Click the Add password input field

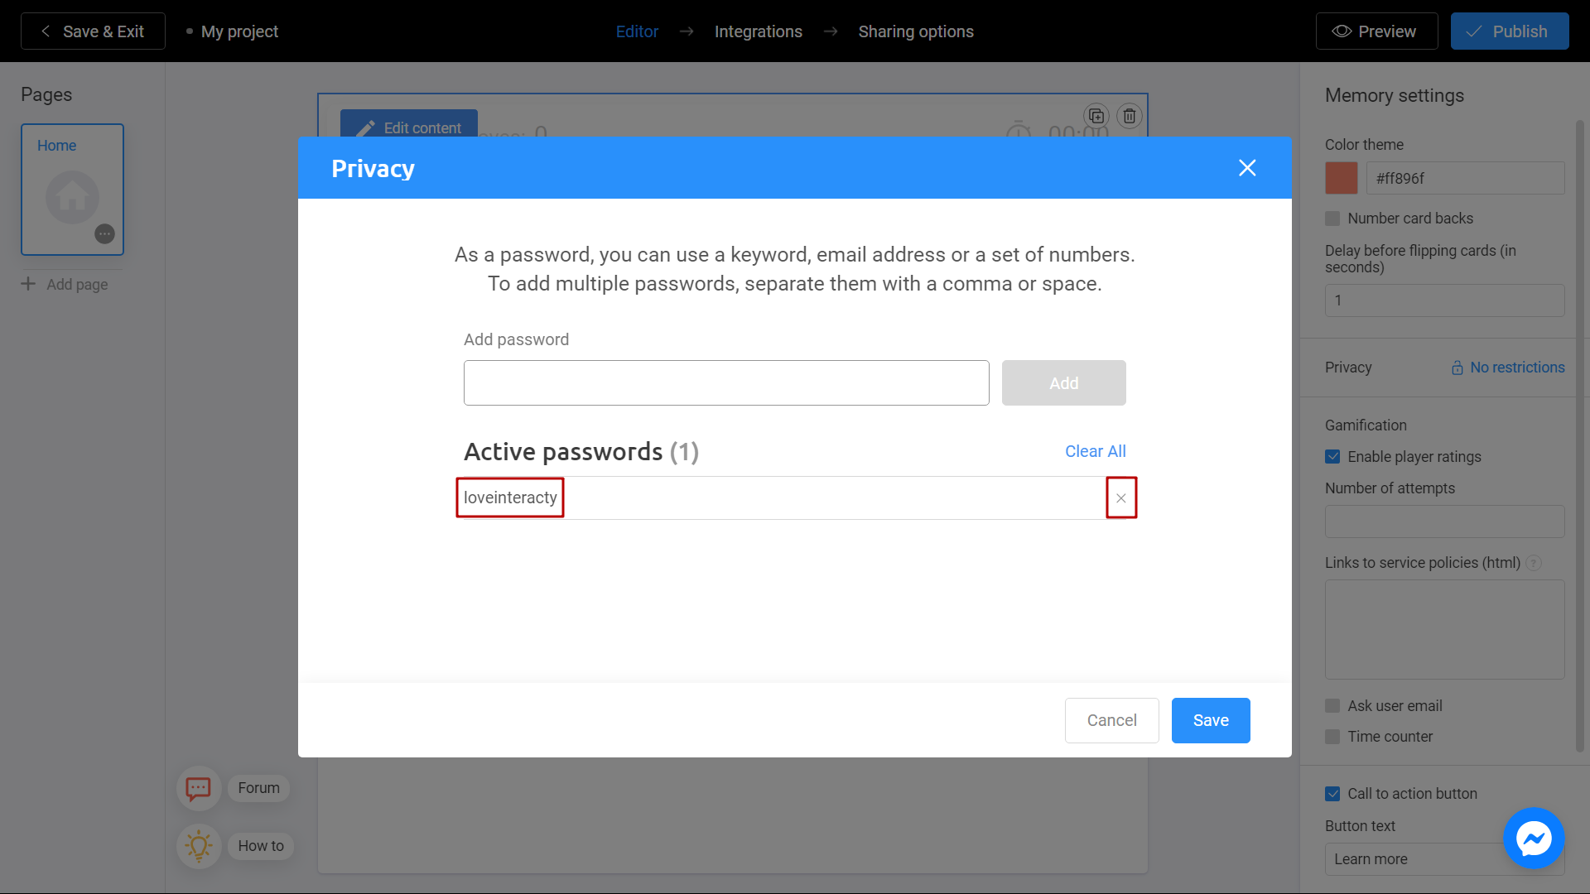[x=726, y=382]
